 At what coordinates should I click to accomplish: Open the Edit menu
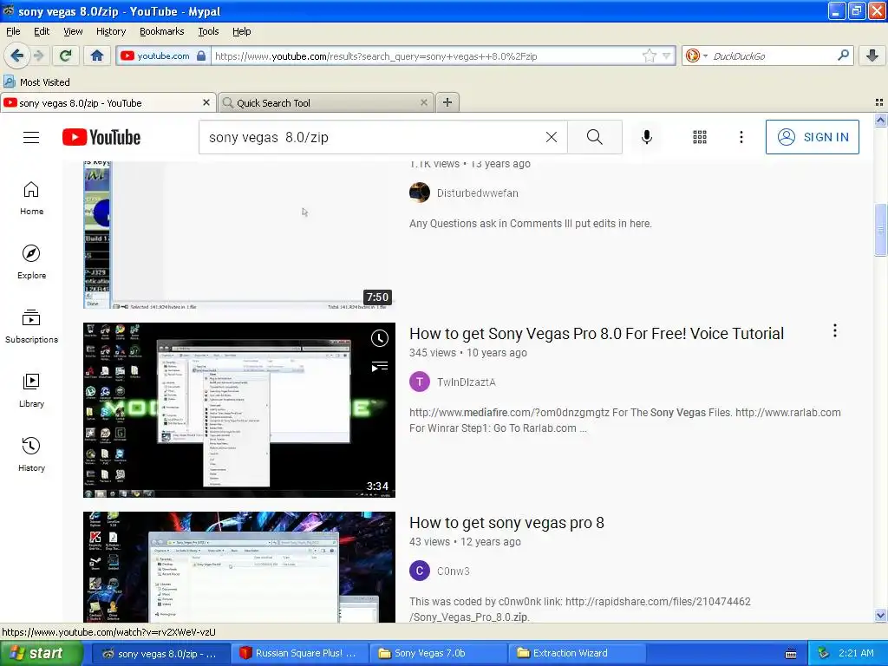pos(42,31)
